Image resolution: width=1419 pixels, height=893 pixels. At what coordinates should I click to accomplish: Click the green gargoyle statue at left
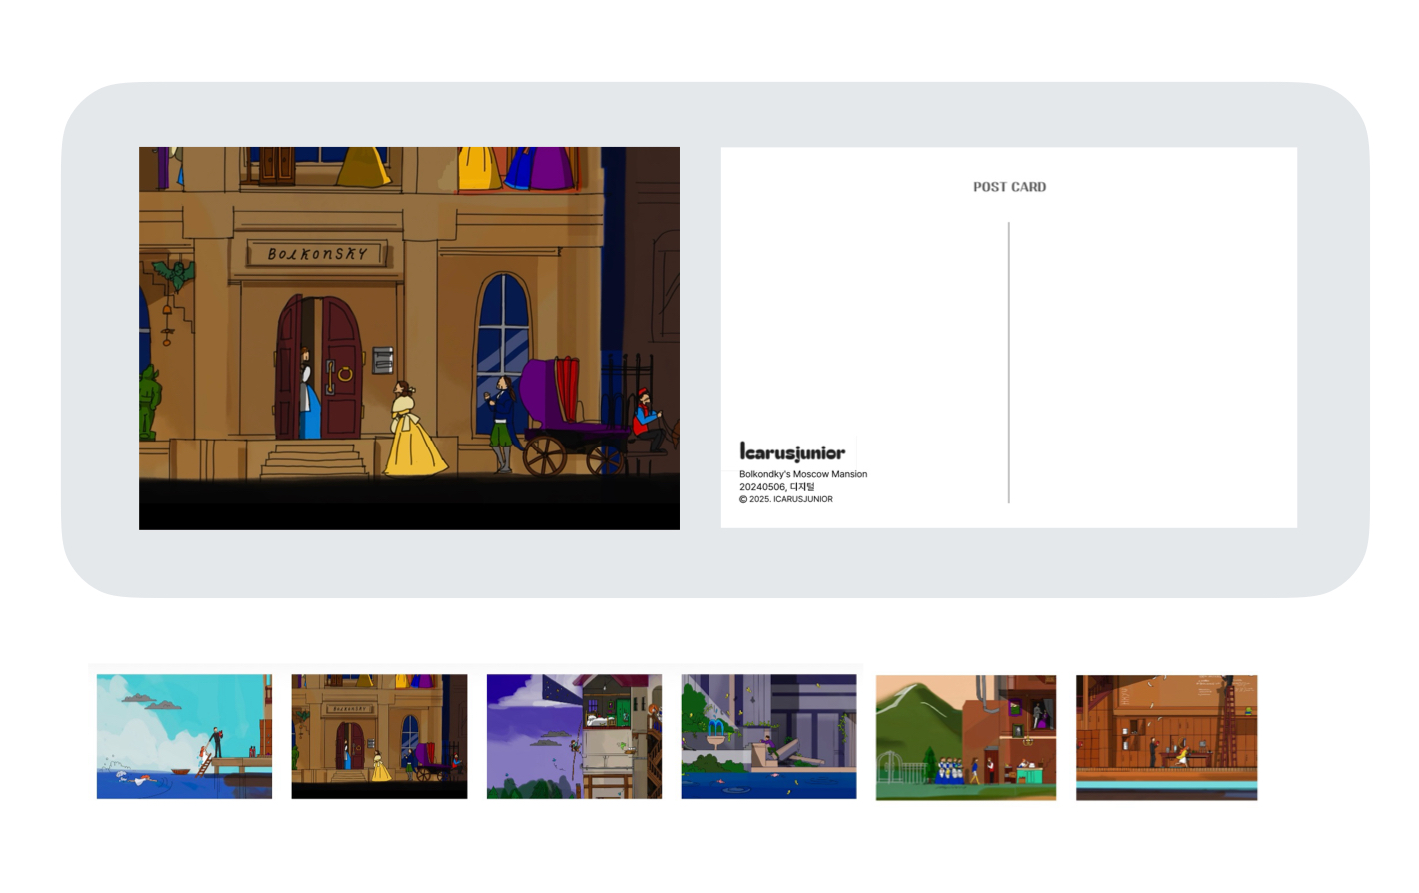coord(150,402)
